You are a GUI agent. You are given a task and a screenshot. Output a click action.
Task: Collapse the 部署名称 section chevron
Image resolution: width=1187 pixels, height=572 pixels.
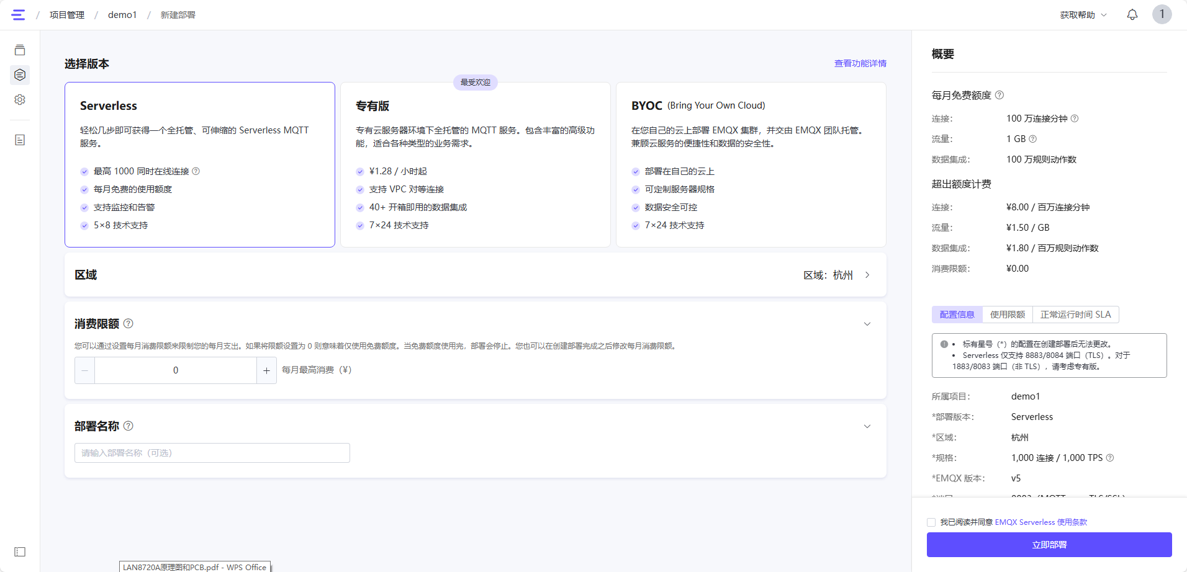867,426
